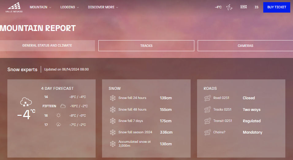Click the road icon beside Road G251
The image size is (293, 160).
click(x=207, y=98)
